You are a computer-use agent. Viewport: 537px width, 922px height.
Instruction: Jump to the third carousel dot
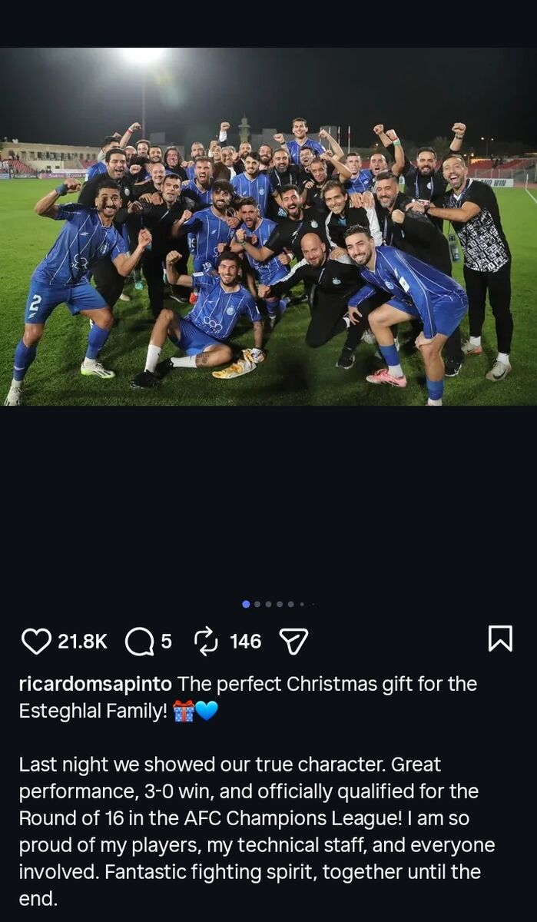(x=268, y=604)
